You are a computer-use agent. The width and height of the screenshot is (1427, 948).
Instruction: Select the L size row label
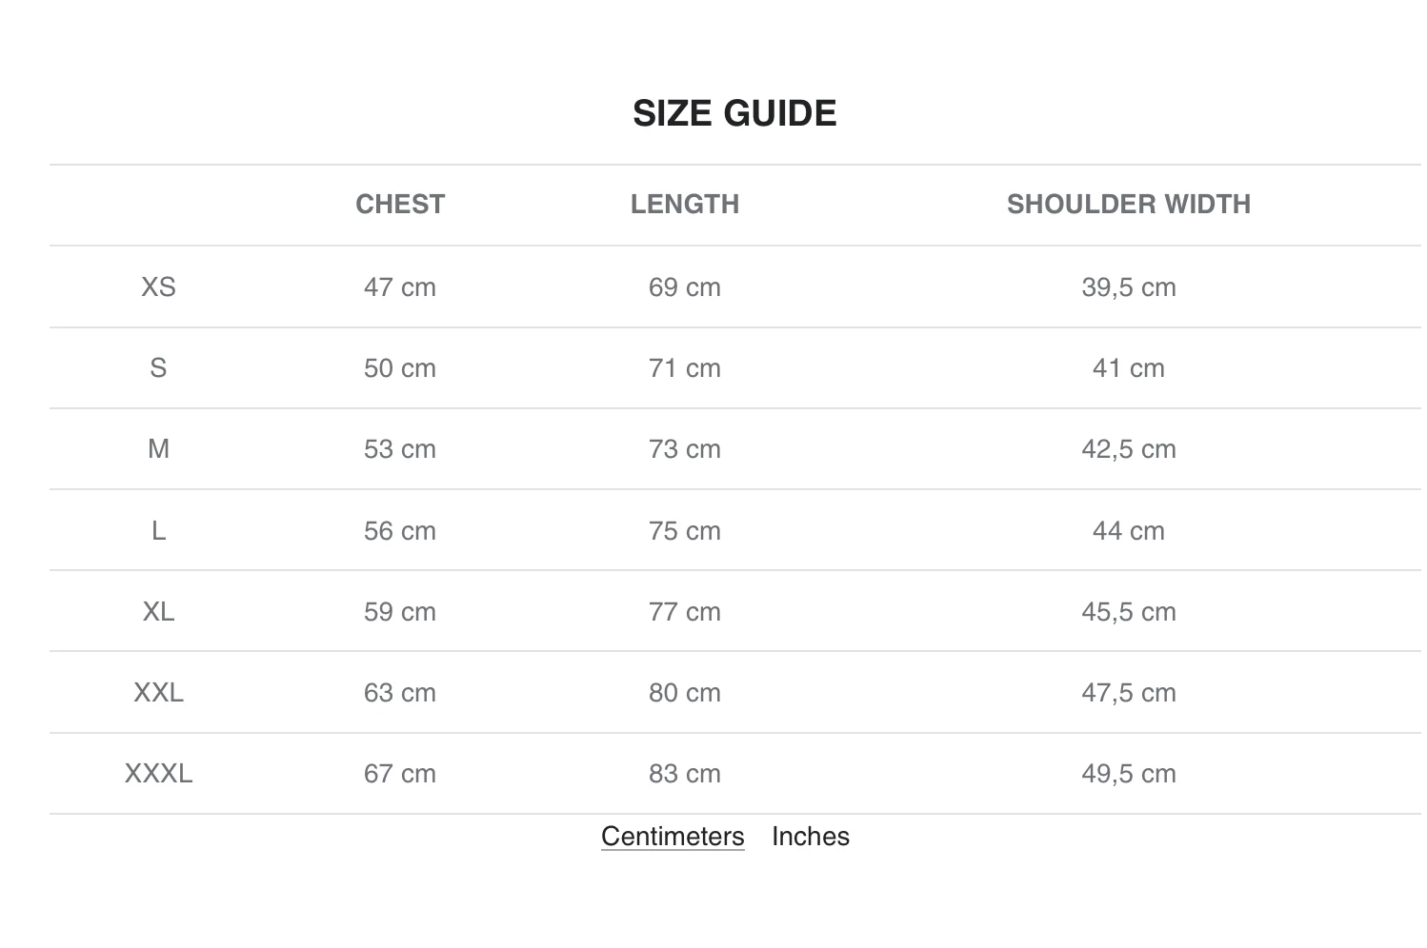[158, 530]
